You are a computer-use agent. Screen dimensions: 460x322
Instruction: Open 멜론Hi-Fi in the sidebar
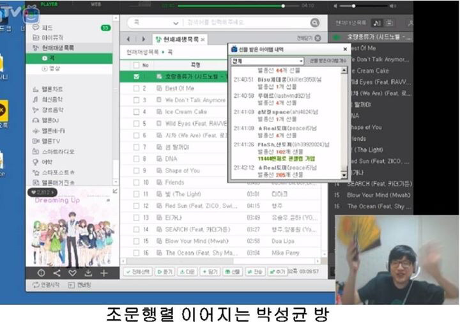pyautogui.click(x=49, y=131)
